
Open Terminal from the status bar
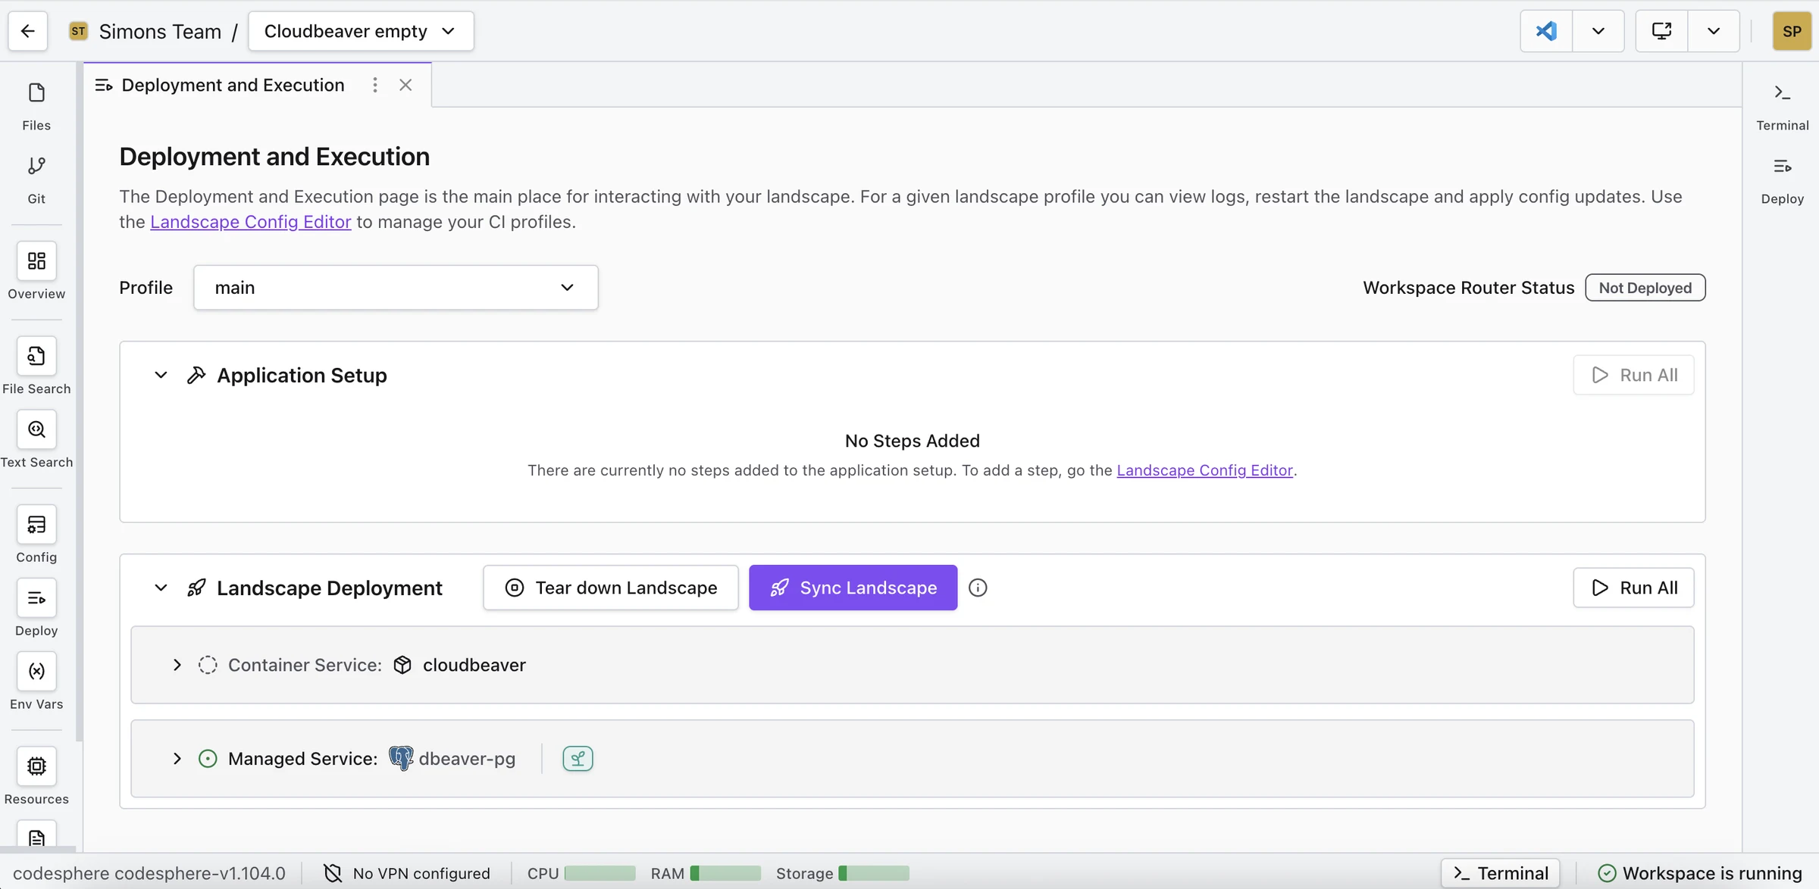click(1501, 873)
